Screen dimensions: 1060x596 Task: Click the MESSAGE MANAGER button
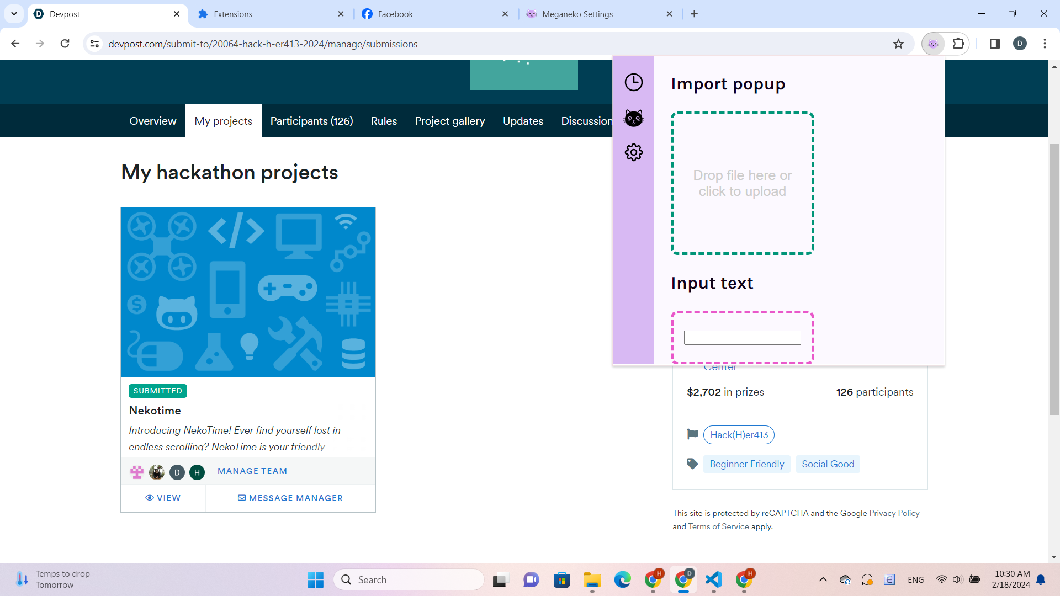[x=290, y=498]
